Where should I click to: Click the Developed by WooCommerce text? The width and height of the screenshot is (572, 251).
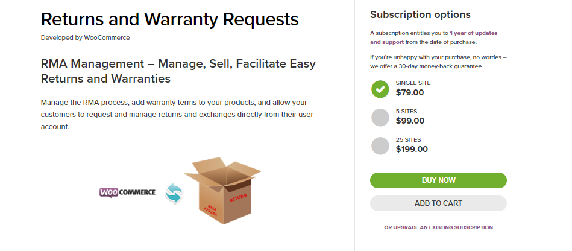(85, 37)
